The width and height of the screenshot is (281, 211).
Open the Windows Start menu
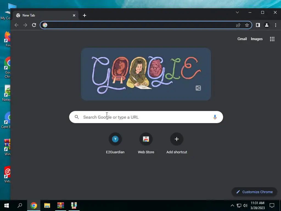7,206
